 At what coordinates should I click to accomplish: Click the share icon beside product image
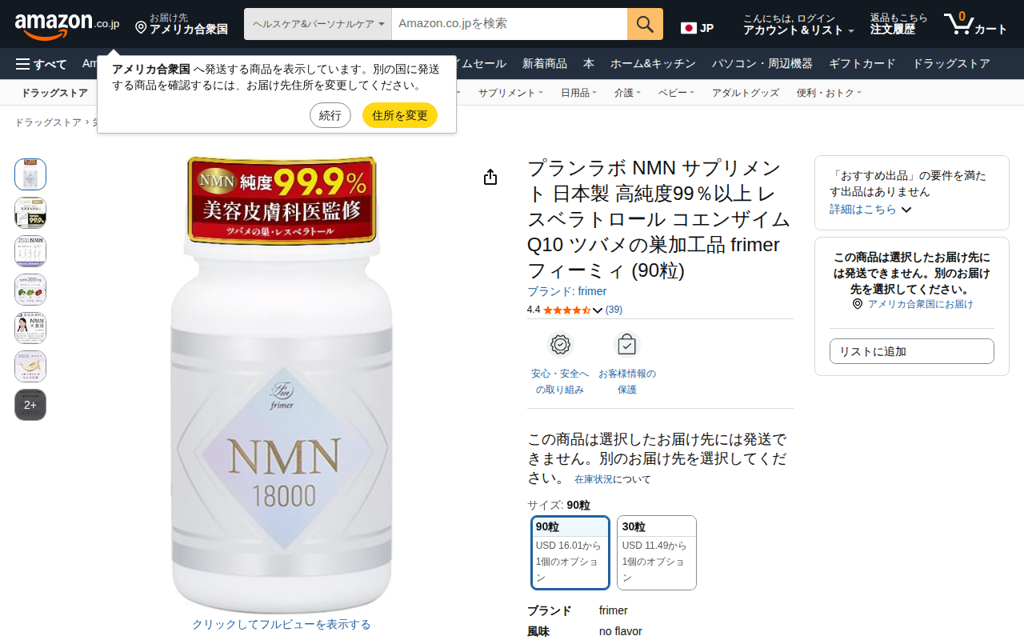pos(490,177)
